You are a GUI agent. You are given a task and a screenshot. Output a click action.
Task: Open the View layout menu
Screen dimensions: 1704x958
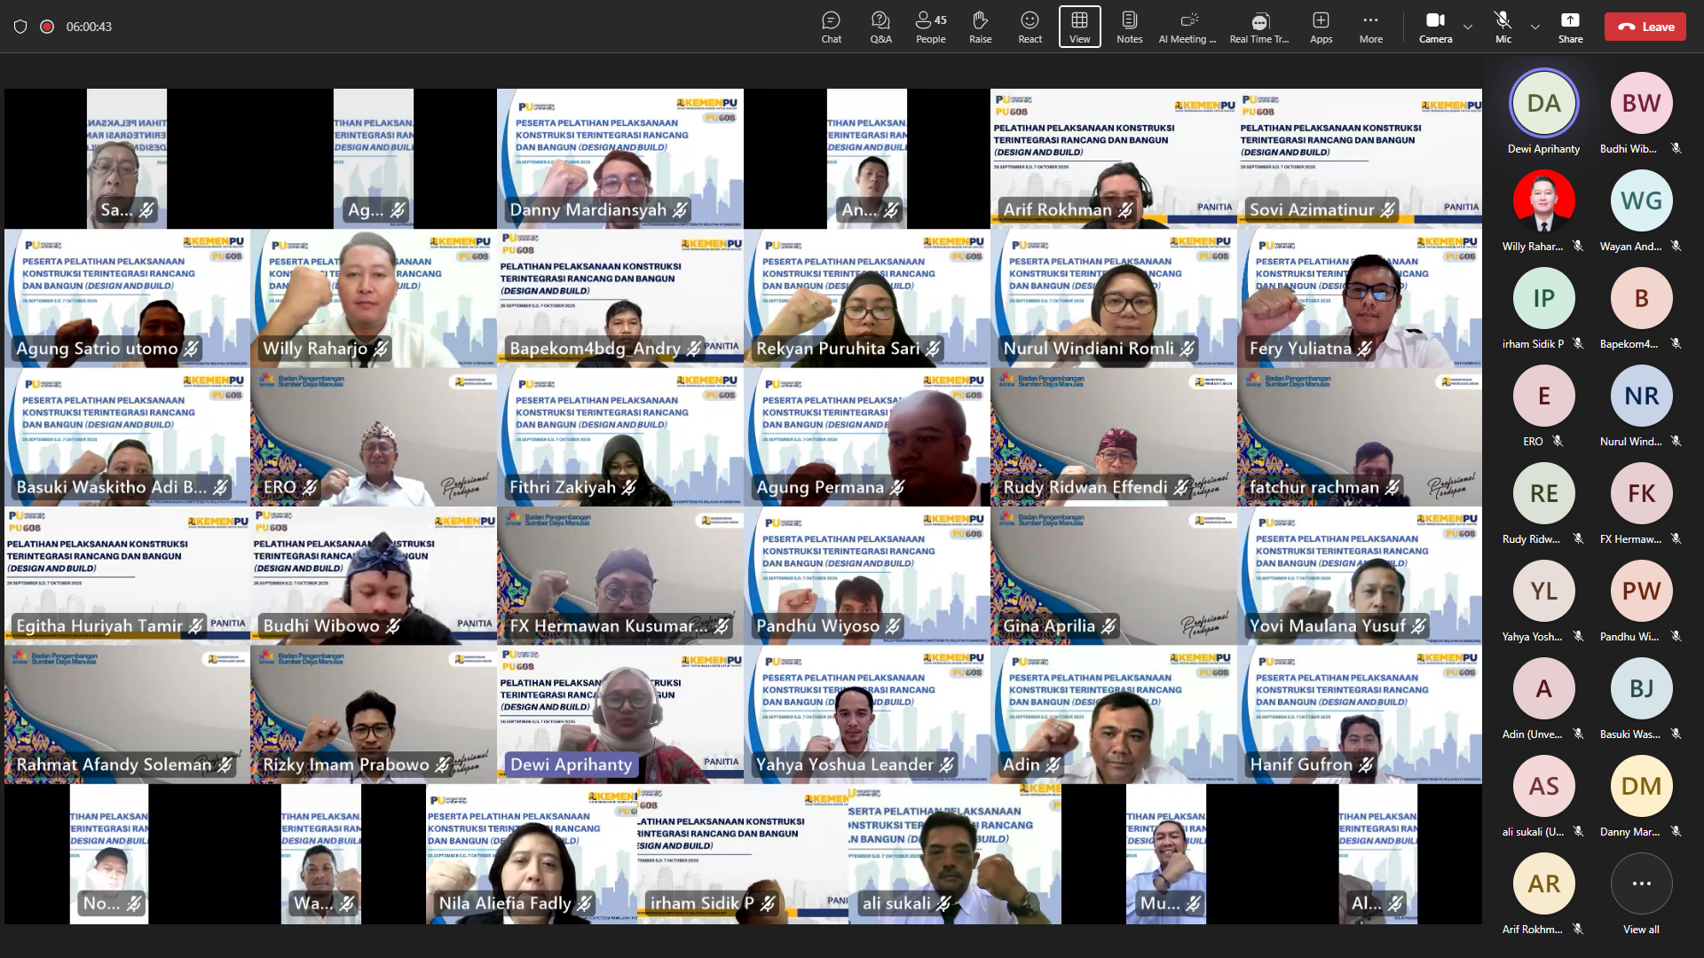1079,27
